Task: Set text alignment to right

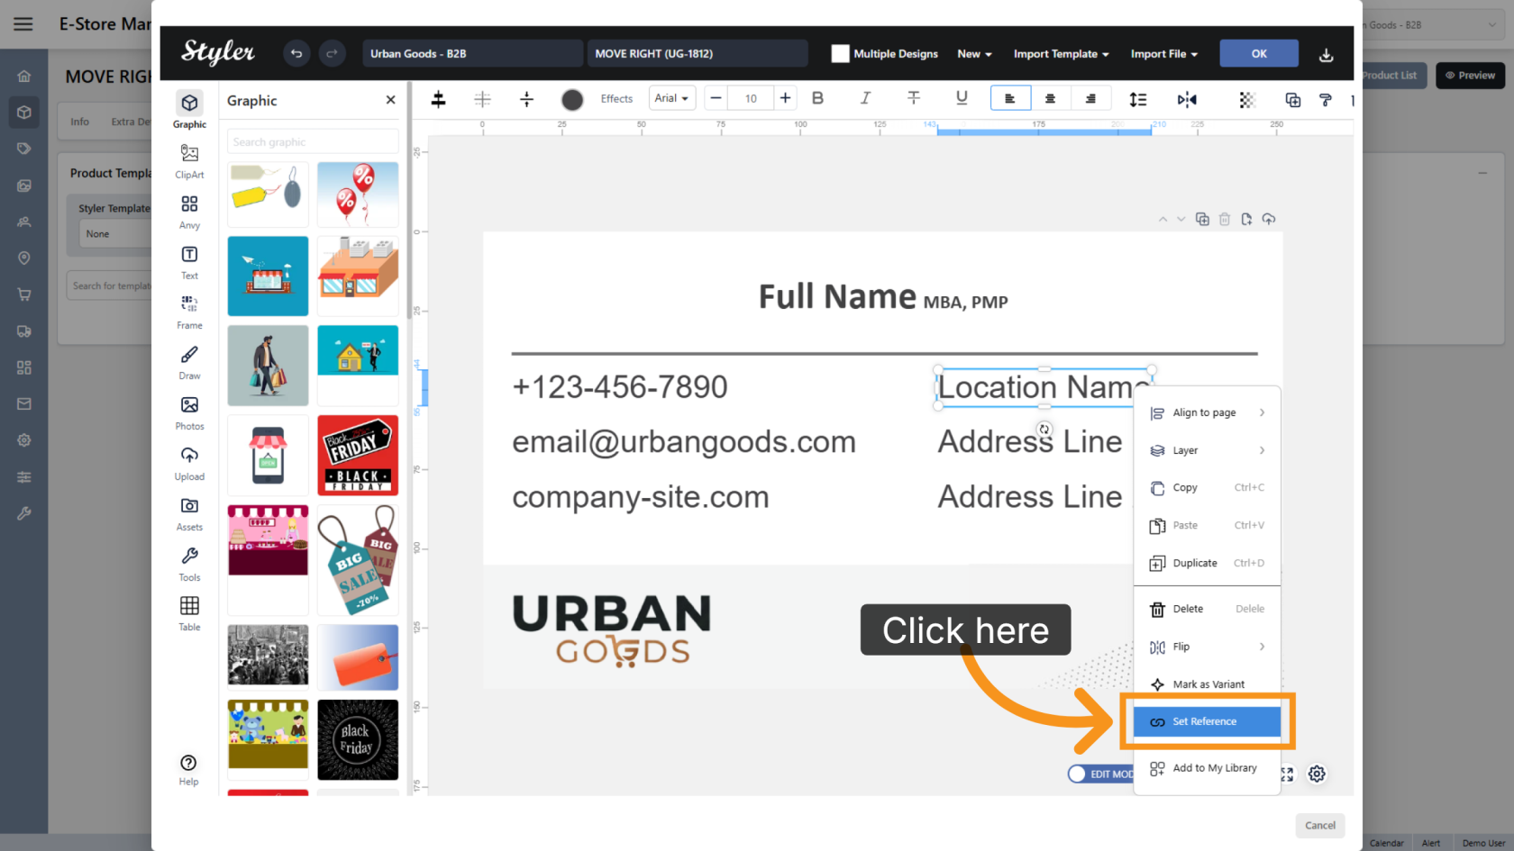Action: 1090,98
